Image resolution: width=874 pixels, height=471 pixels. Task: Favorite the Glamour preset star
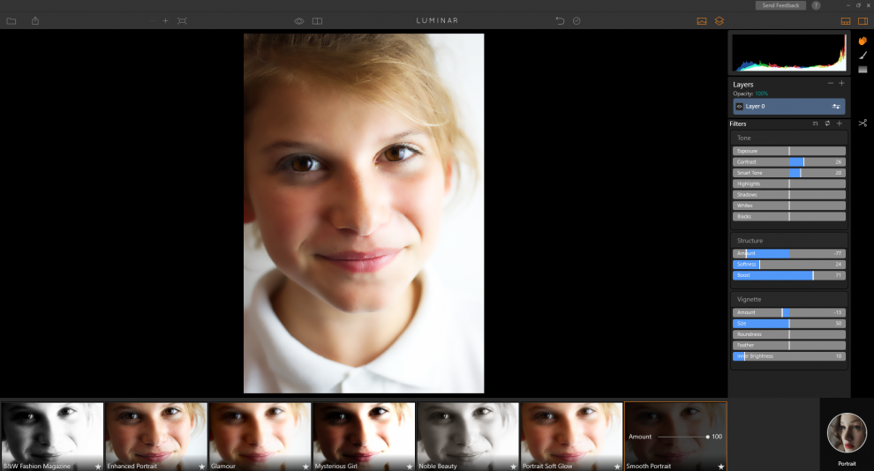pos(305,467)
